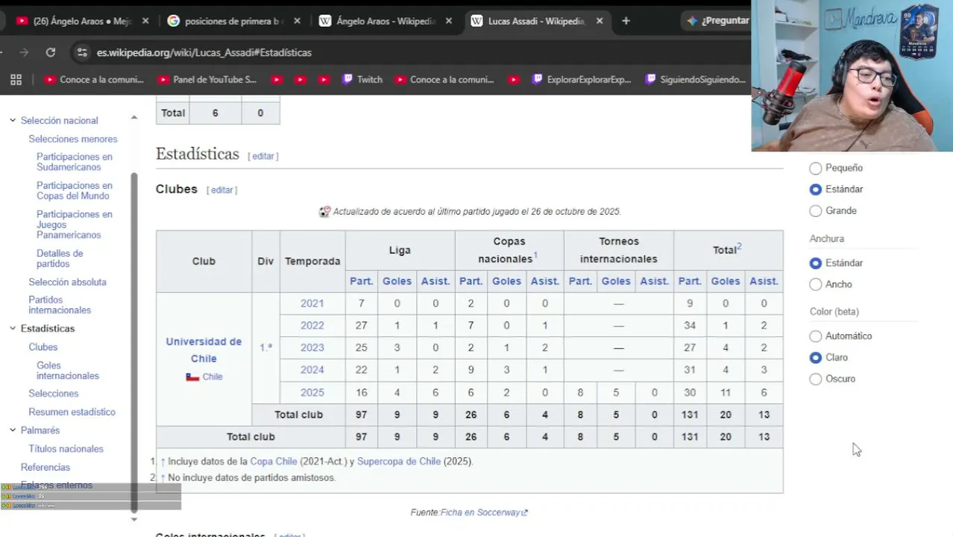This screenshot has height=537, width=953.
Task: Open Panel de YouTube Studio bookmark
Action: point(207,80)
